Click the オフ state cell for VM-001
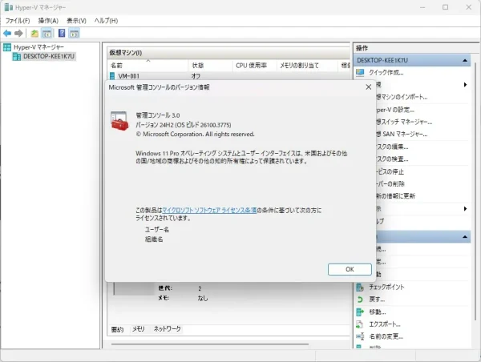 click(196, 76)
